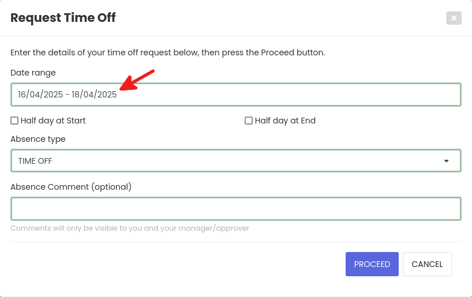Select the TIME OFF value in dropdown

[x=35, y=161]
